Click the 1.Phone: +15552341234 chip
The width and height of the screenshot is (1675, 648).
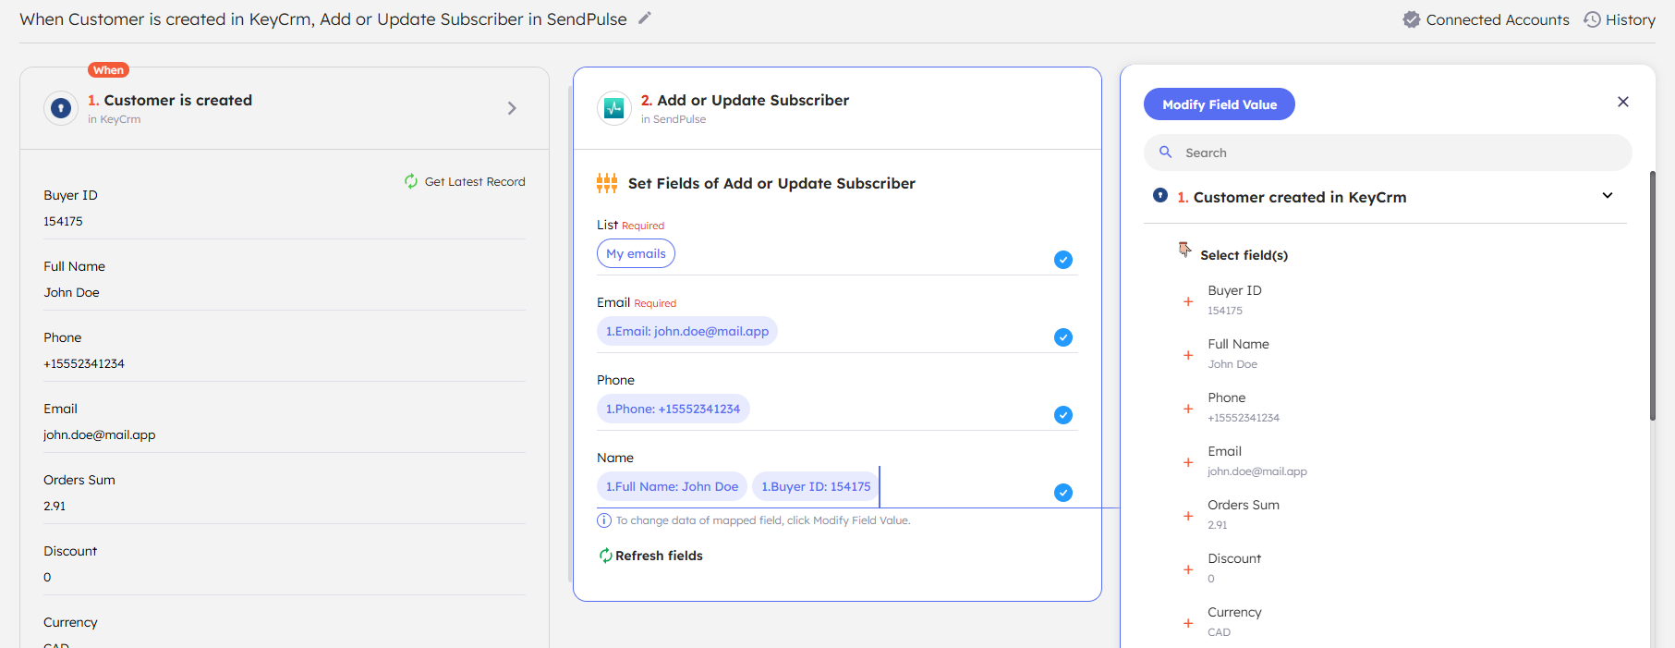point(673,409)
